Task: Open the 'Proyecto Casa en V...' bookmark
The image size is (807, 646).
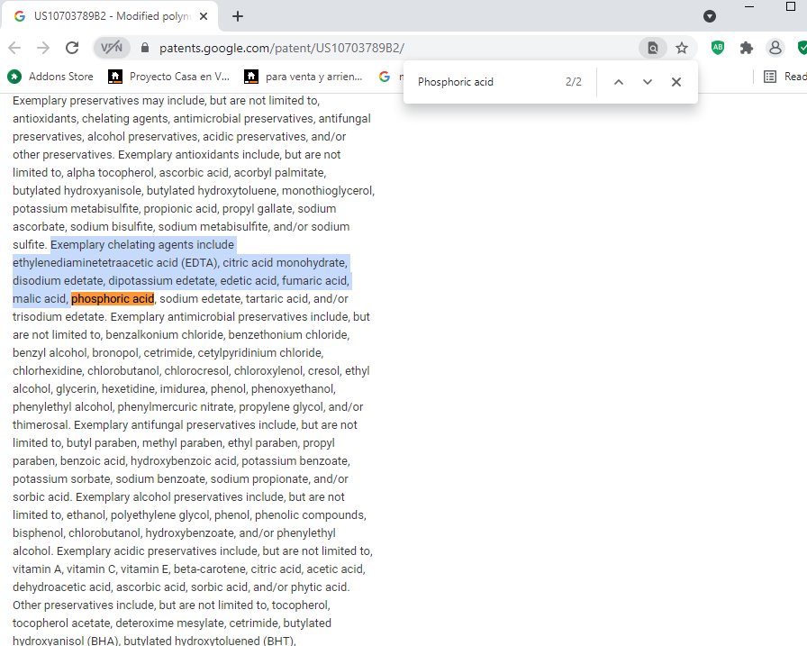Action: 169,77
